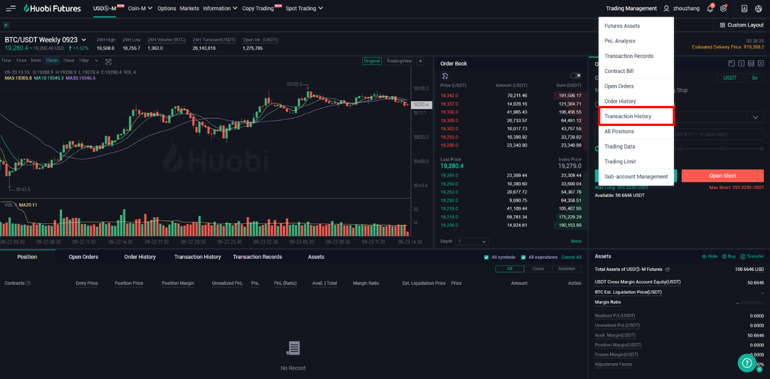
Task: Switch to bottom Open Orders tab
Action: [x=83, y=257]
